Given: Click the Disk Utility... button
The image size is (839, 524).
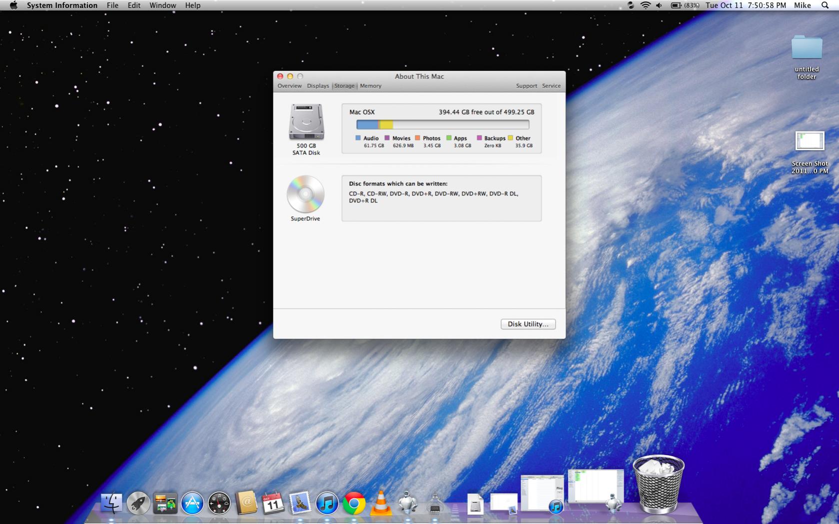Looking at the screenshot, I should [x=528, y=324].
